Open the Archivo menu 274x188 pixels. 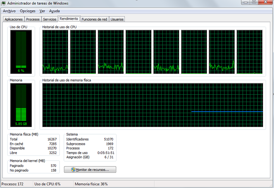pos(9,11)
